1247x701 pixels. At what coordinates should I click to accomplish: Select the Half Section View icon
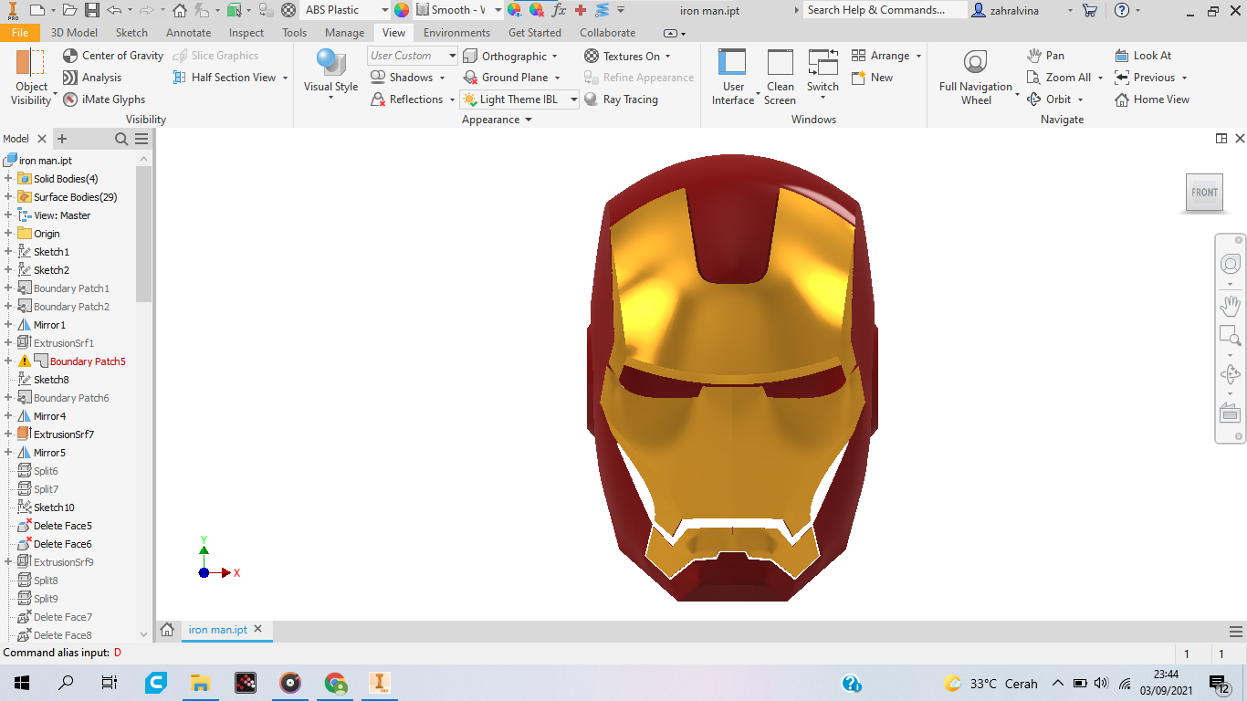coord(179,78)
